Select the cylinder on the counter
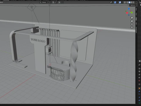Screen dimensions: 141x106 tap(66, 63)
